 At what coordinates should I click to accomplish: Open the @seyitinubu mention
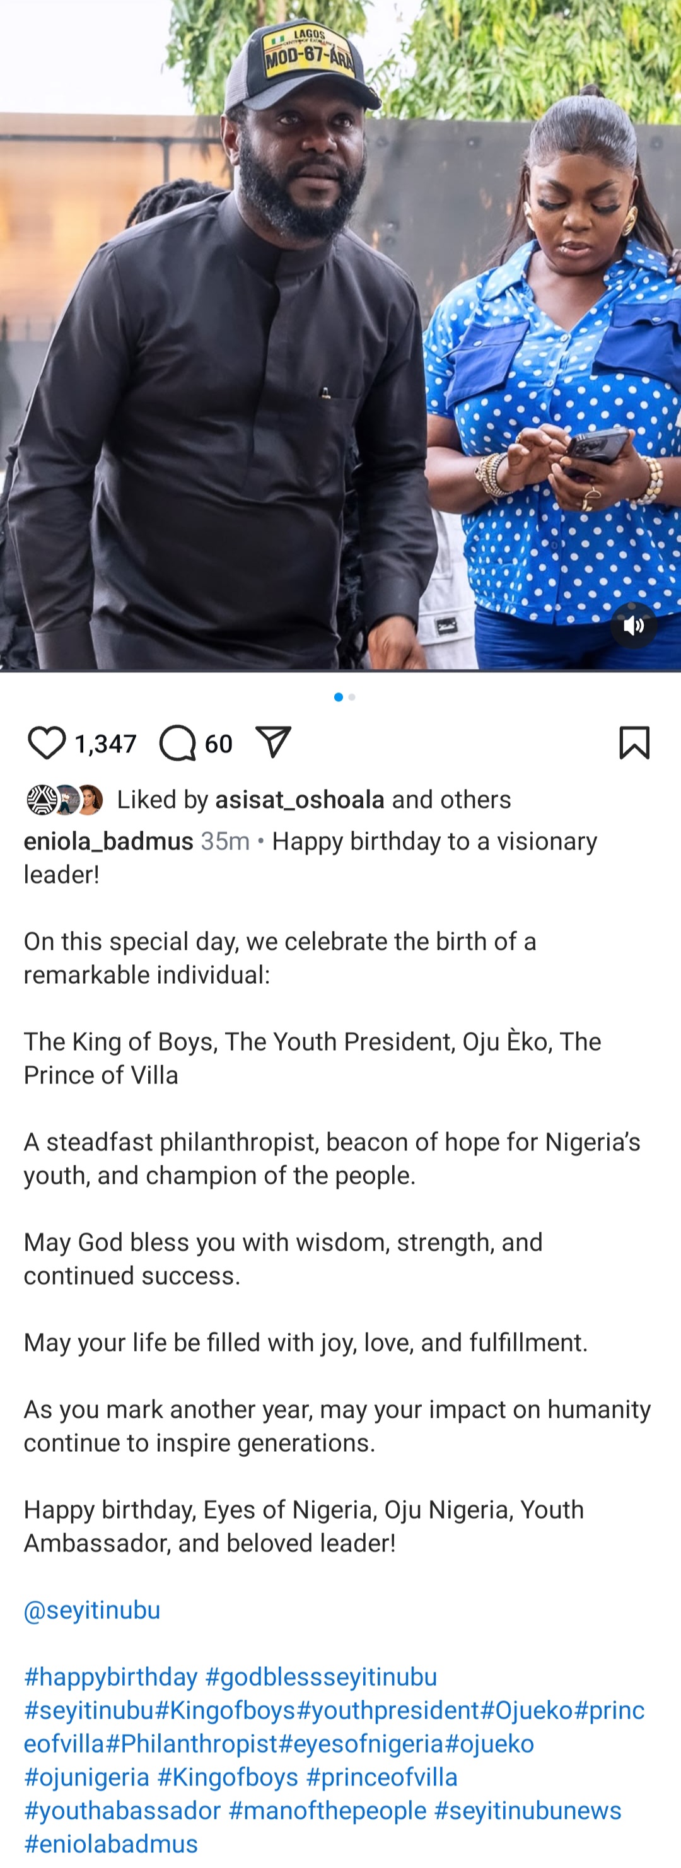pyautogui.click(x=92, y=1610)
